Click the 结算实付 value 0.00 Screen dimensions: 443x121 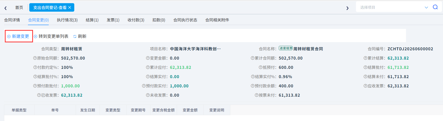point(175,77)
